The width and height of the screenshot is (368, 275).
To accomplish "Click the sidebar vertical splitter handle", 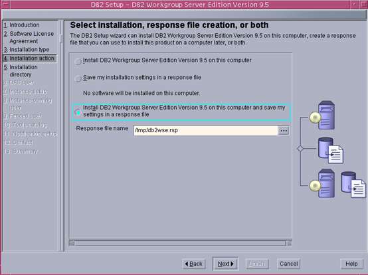I will click(x=61, y=39).
